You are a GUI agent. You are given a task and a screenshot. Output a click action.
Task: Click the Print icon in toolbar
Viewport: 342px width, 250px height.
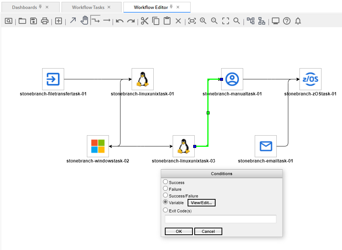pos(45,21)
